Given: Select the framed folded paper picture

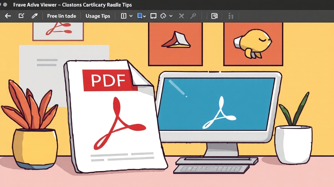Looking at the screenshot, I should (x=175, y=44).
